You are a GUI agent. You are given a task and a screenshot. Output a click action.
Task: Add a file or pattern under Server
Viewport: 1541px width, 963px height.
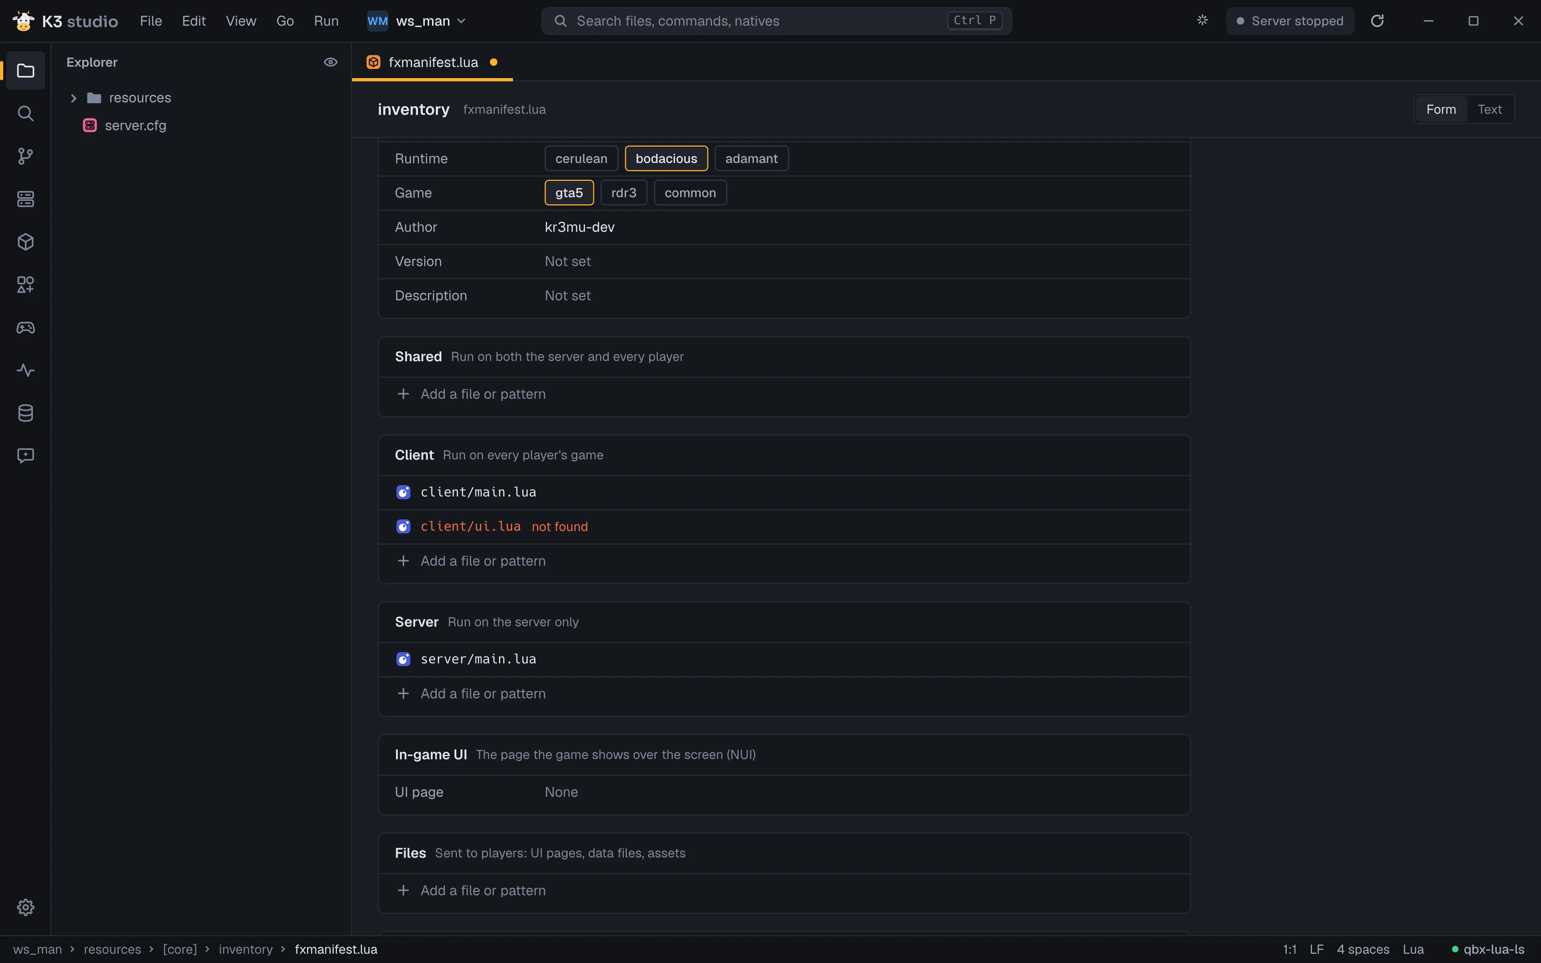(784, 694)
